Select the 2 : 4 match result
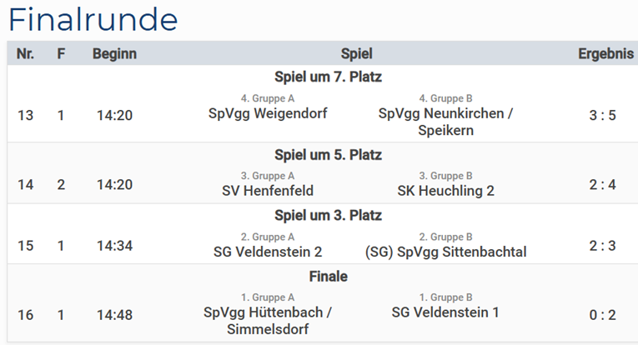This screenshot has height=345, width=638. 602,184
